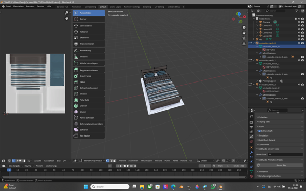The image size is (306, 191).
Task: Open the Object Data mesh properties tab
Action: [x=251, y=171]
